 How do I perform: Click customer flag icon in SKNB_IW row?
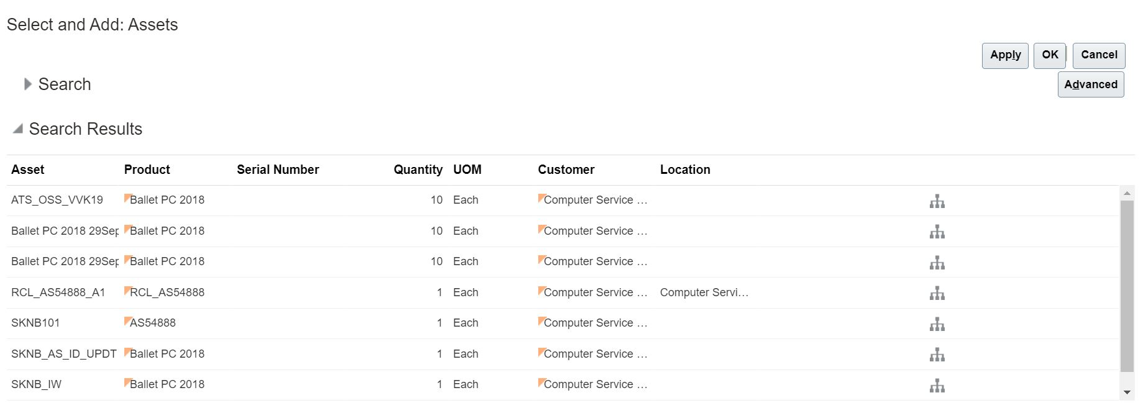tap(541, 382)
